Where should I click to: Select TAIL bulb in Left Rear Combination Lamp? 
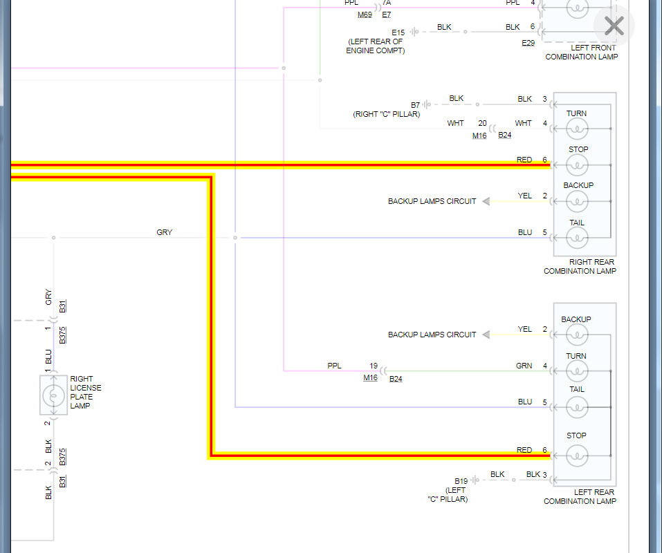coord(577,407)
